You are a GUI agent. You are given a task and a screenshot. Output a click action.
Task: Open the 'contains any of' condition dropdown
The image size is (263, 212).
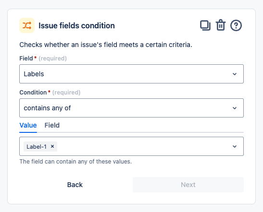pyautogui.click(x=131, y=108)
